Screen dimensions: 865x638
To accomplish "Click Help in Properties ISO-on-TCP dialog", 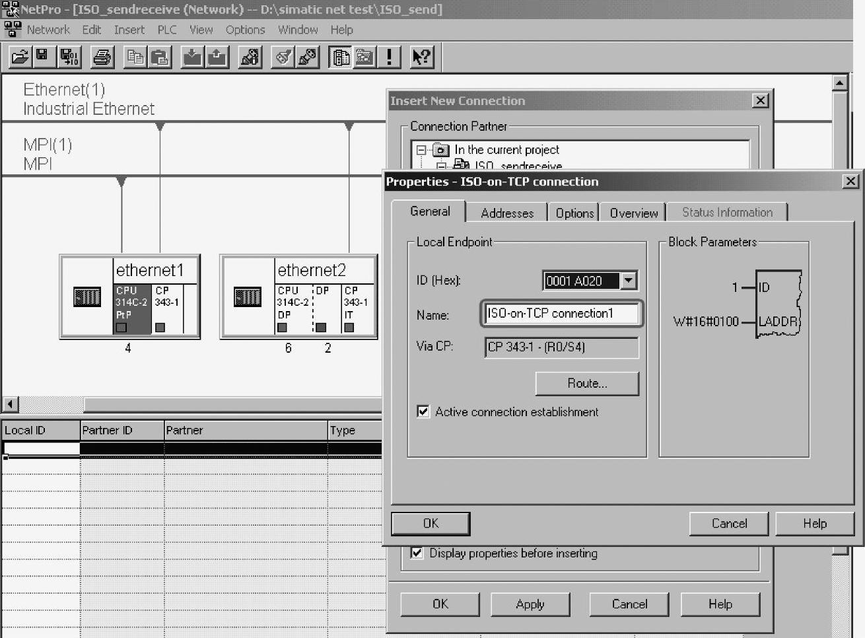I will [x=815, y=523].
